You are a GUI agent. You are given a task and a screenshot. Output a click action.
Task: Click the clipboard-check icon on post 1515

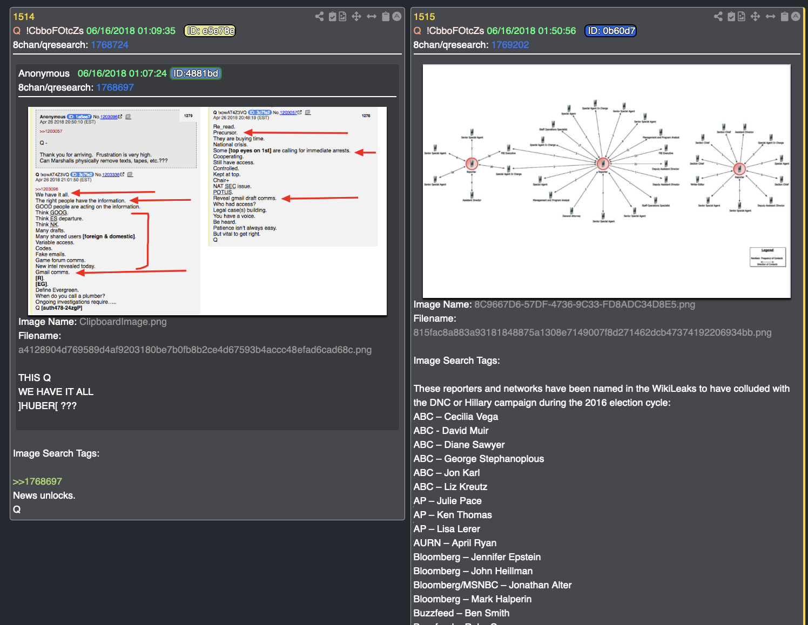point(731,17)
